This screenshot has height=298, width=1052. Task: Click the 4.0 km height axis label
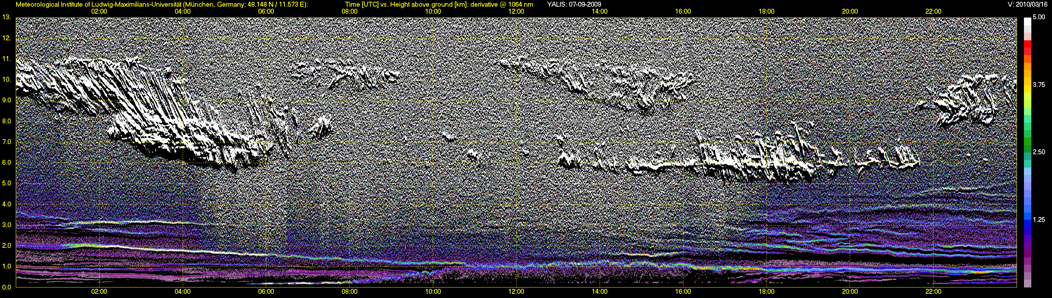tap(7, 204)
